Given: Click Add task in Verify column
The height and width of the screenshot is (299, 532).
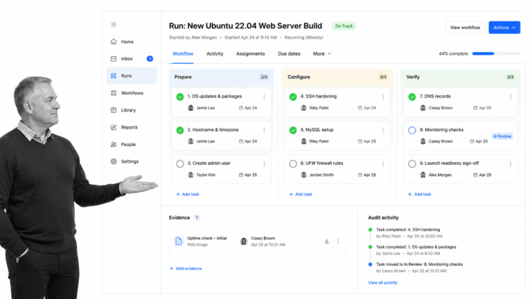Looking at the screenshot, I should pyautogui.click(x=419, y=194).
